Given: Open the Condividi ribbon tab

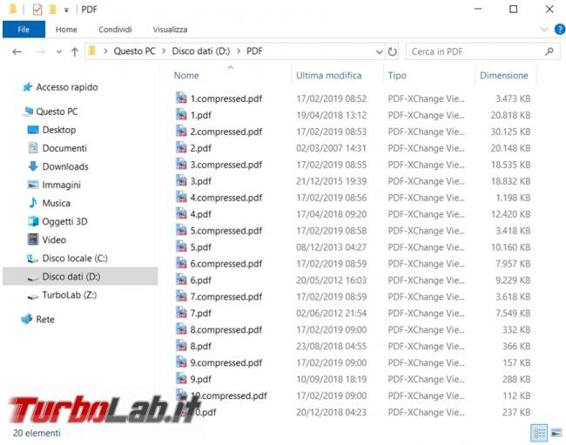Looking at the screenshot, I should [115, 30].
